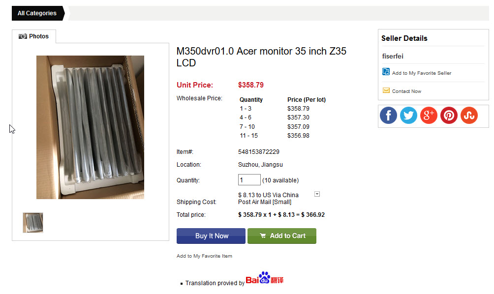Open the Photos tab
Screen dimensions: 494x294
(x=34, y=36)
